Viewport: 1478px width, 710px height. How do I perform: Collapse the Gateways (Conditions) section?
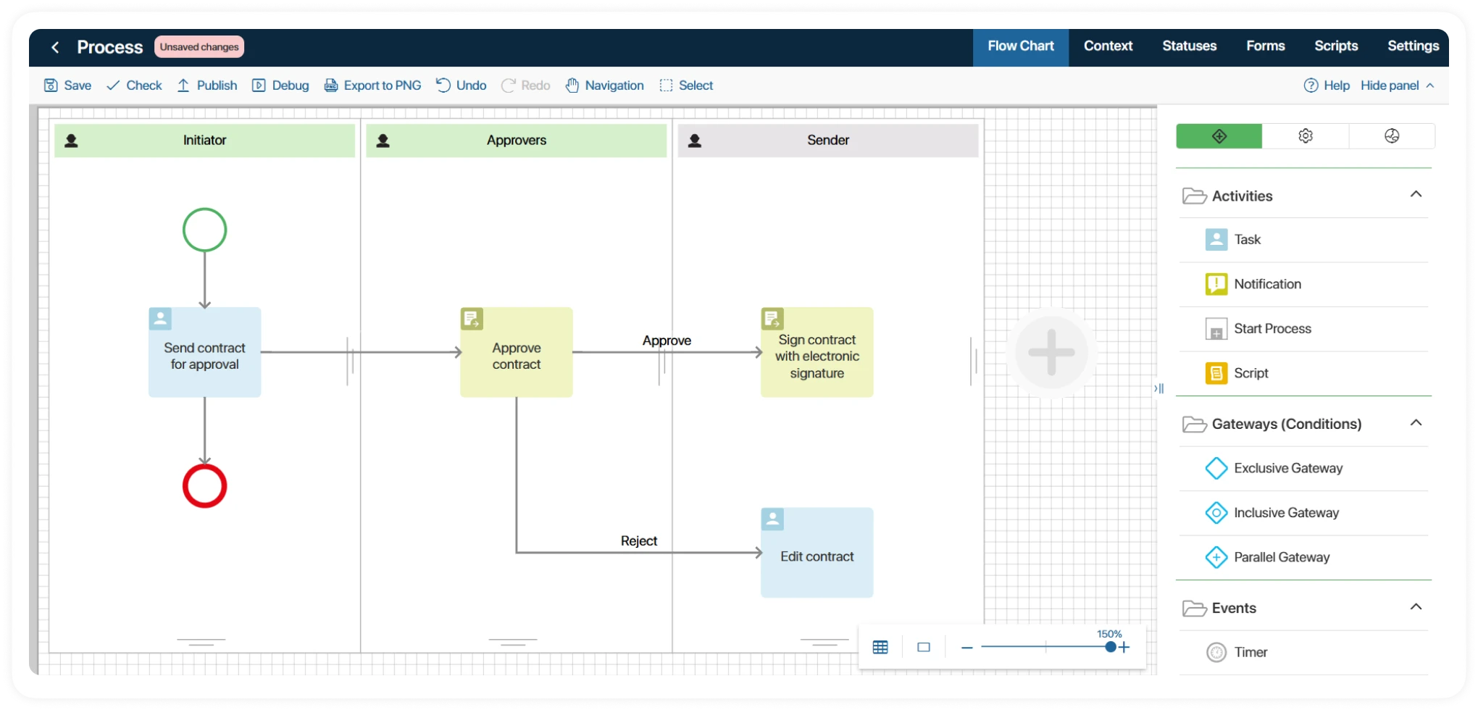[1416, 423]
